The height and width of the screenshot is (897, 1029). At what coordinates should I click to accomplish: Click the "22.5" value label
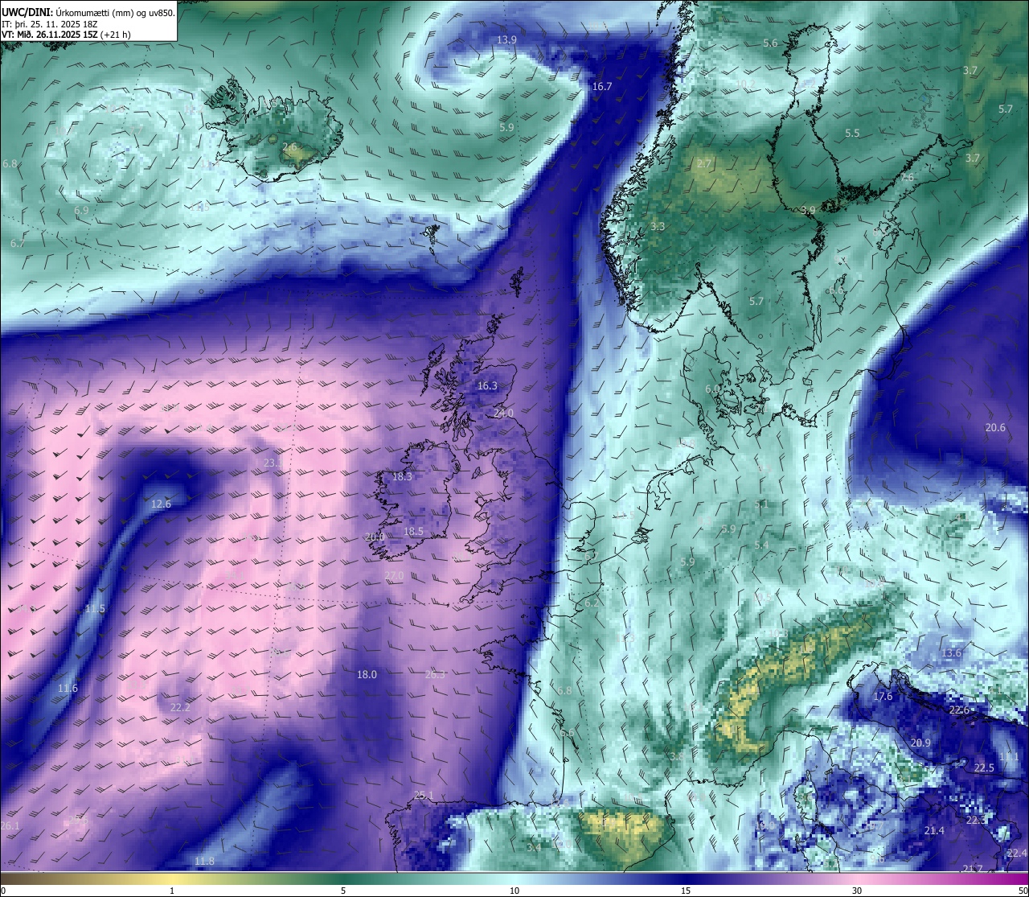tap(984, 768)
